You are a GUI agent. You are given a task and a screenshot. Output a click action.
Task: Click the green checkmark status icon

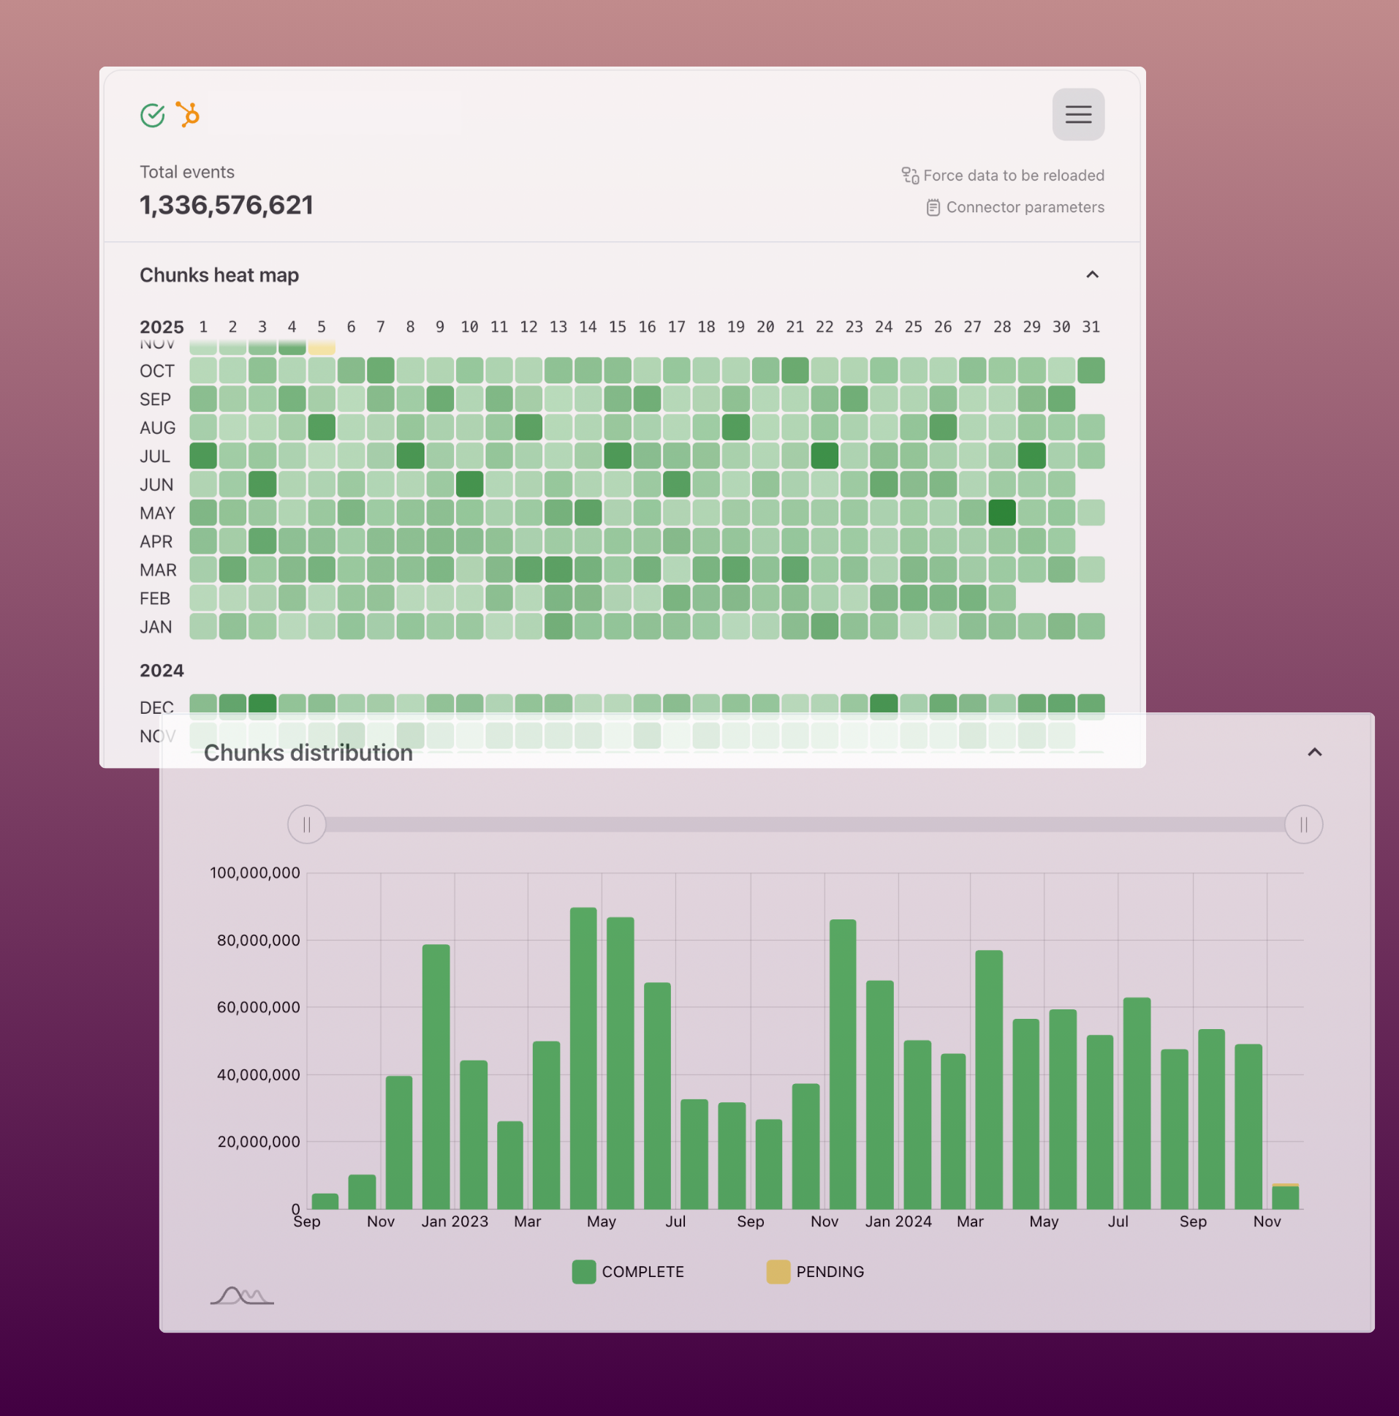(151, 114)
